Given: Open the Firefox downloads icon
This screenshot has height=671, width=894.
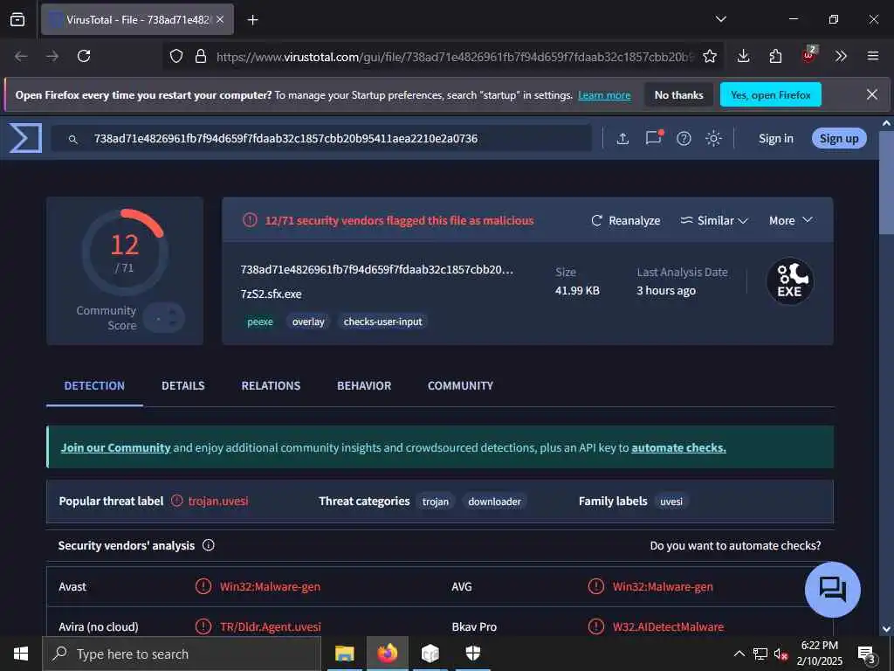Looking at the screenshot, I should click(x=743, y=56).
